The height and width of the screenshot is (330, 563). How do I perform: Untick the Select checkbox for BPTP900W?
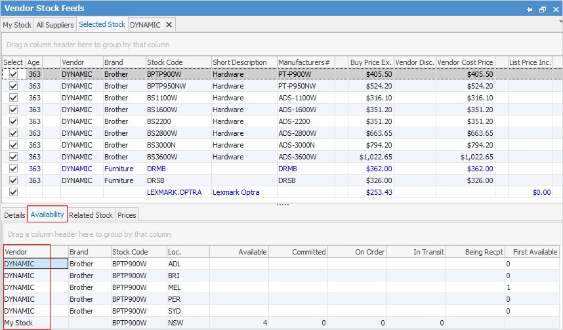tap(13, 74)
